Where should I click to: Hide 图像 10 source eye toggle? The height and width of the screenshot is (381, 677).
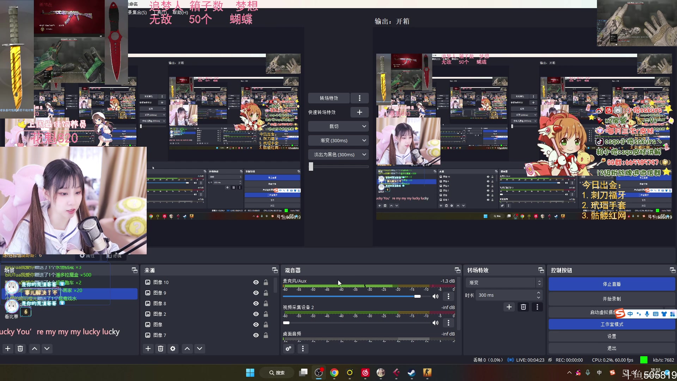pyautogui.click(x=256, y=282)
